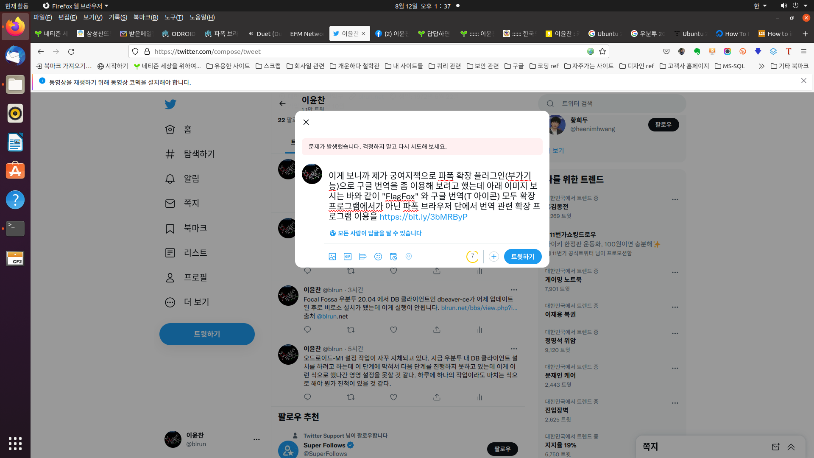Screen dimensions: 814x458
Task: Add another tweet with plus button
Action: pos(494,257)
